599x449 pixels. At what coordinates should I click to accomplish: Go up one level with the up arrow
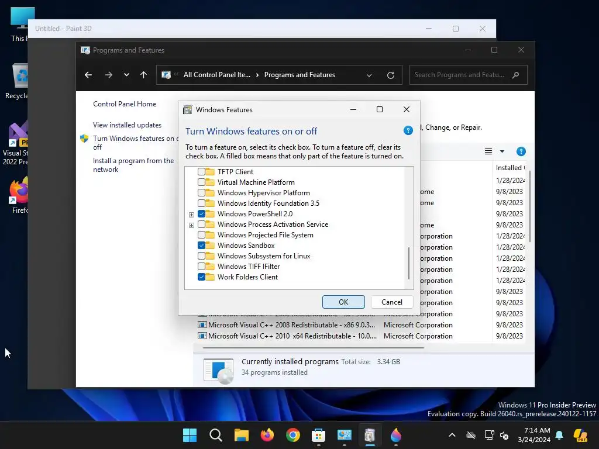[144, 75]
